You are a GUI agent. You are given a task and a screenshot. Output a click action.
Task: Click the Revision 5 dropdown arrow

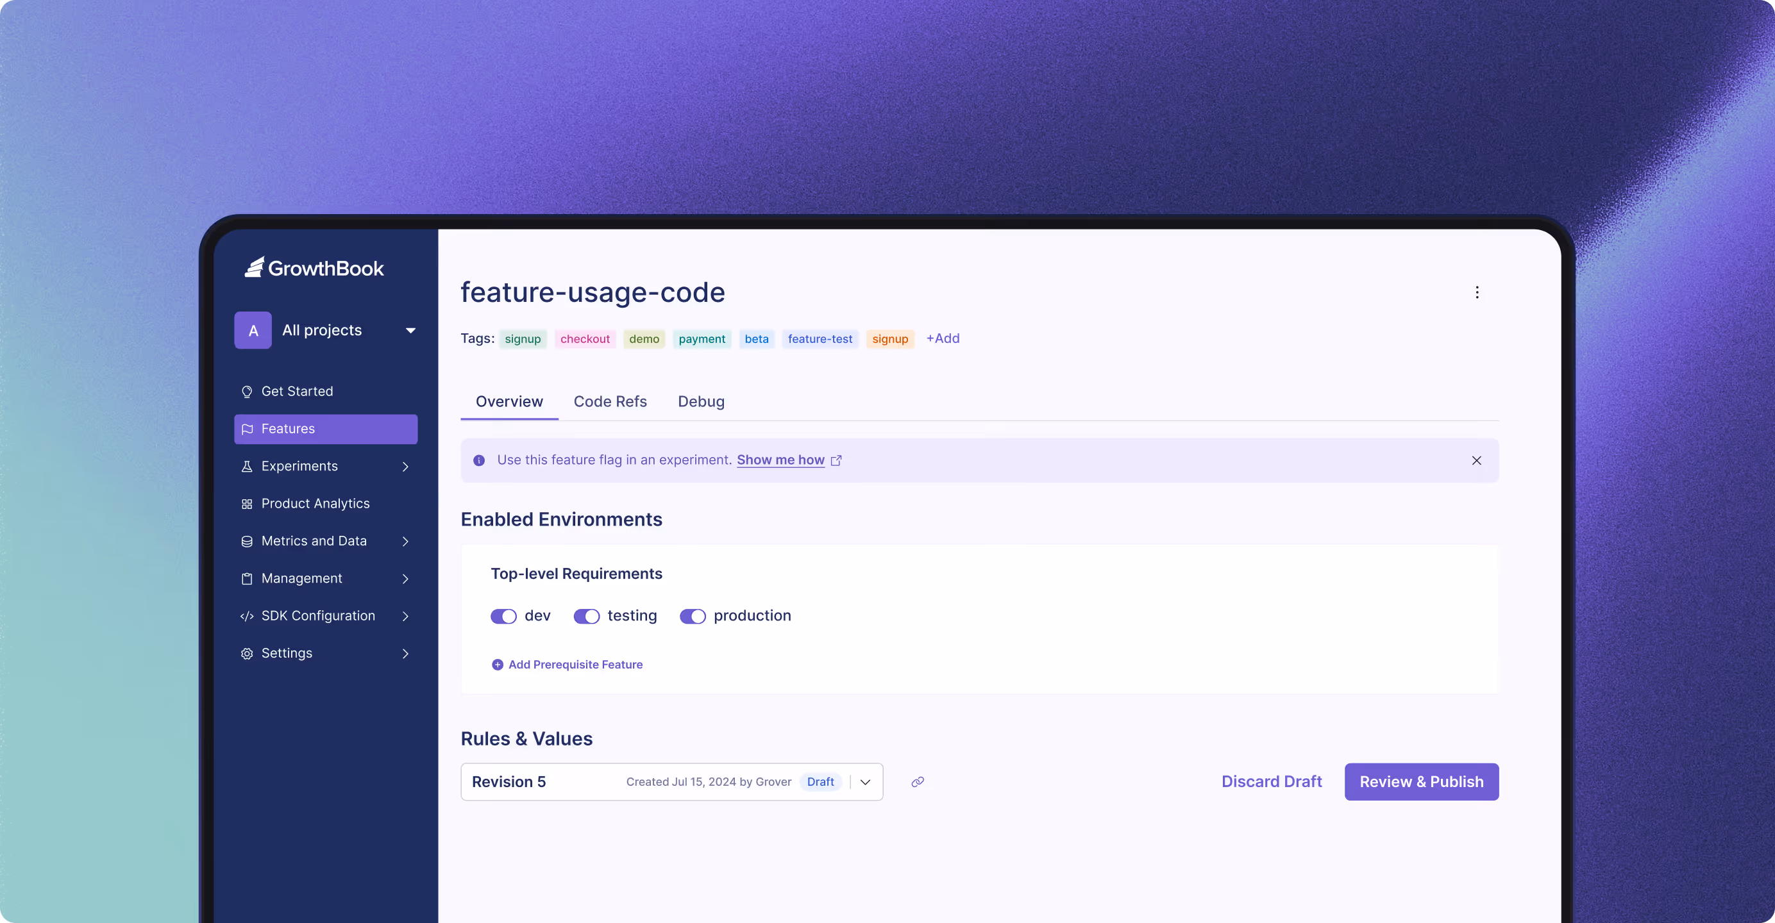[x=866, y=783]
